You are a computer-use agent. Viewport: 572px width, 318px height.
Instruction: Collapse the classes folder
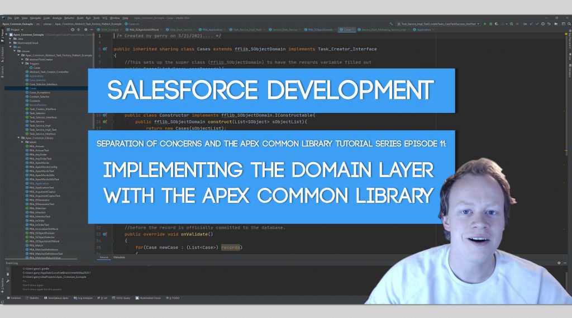coord(15,51)
